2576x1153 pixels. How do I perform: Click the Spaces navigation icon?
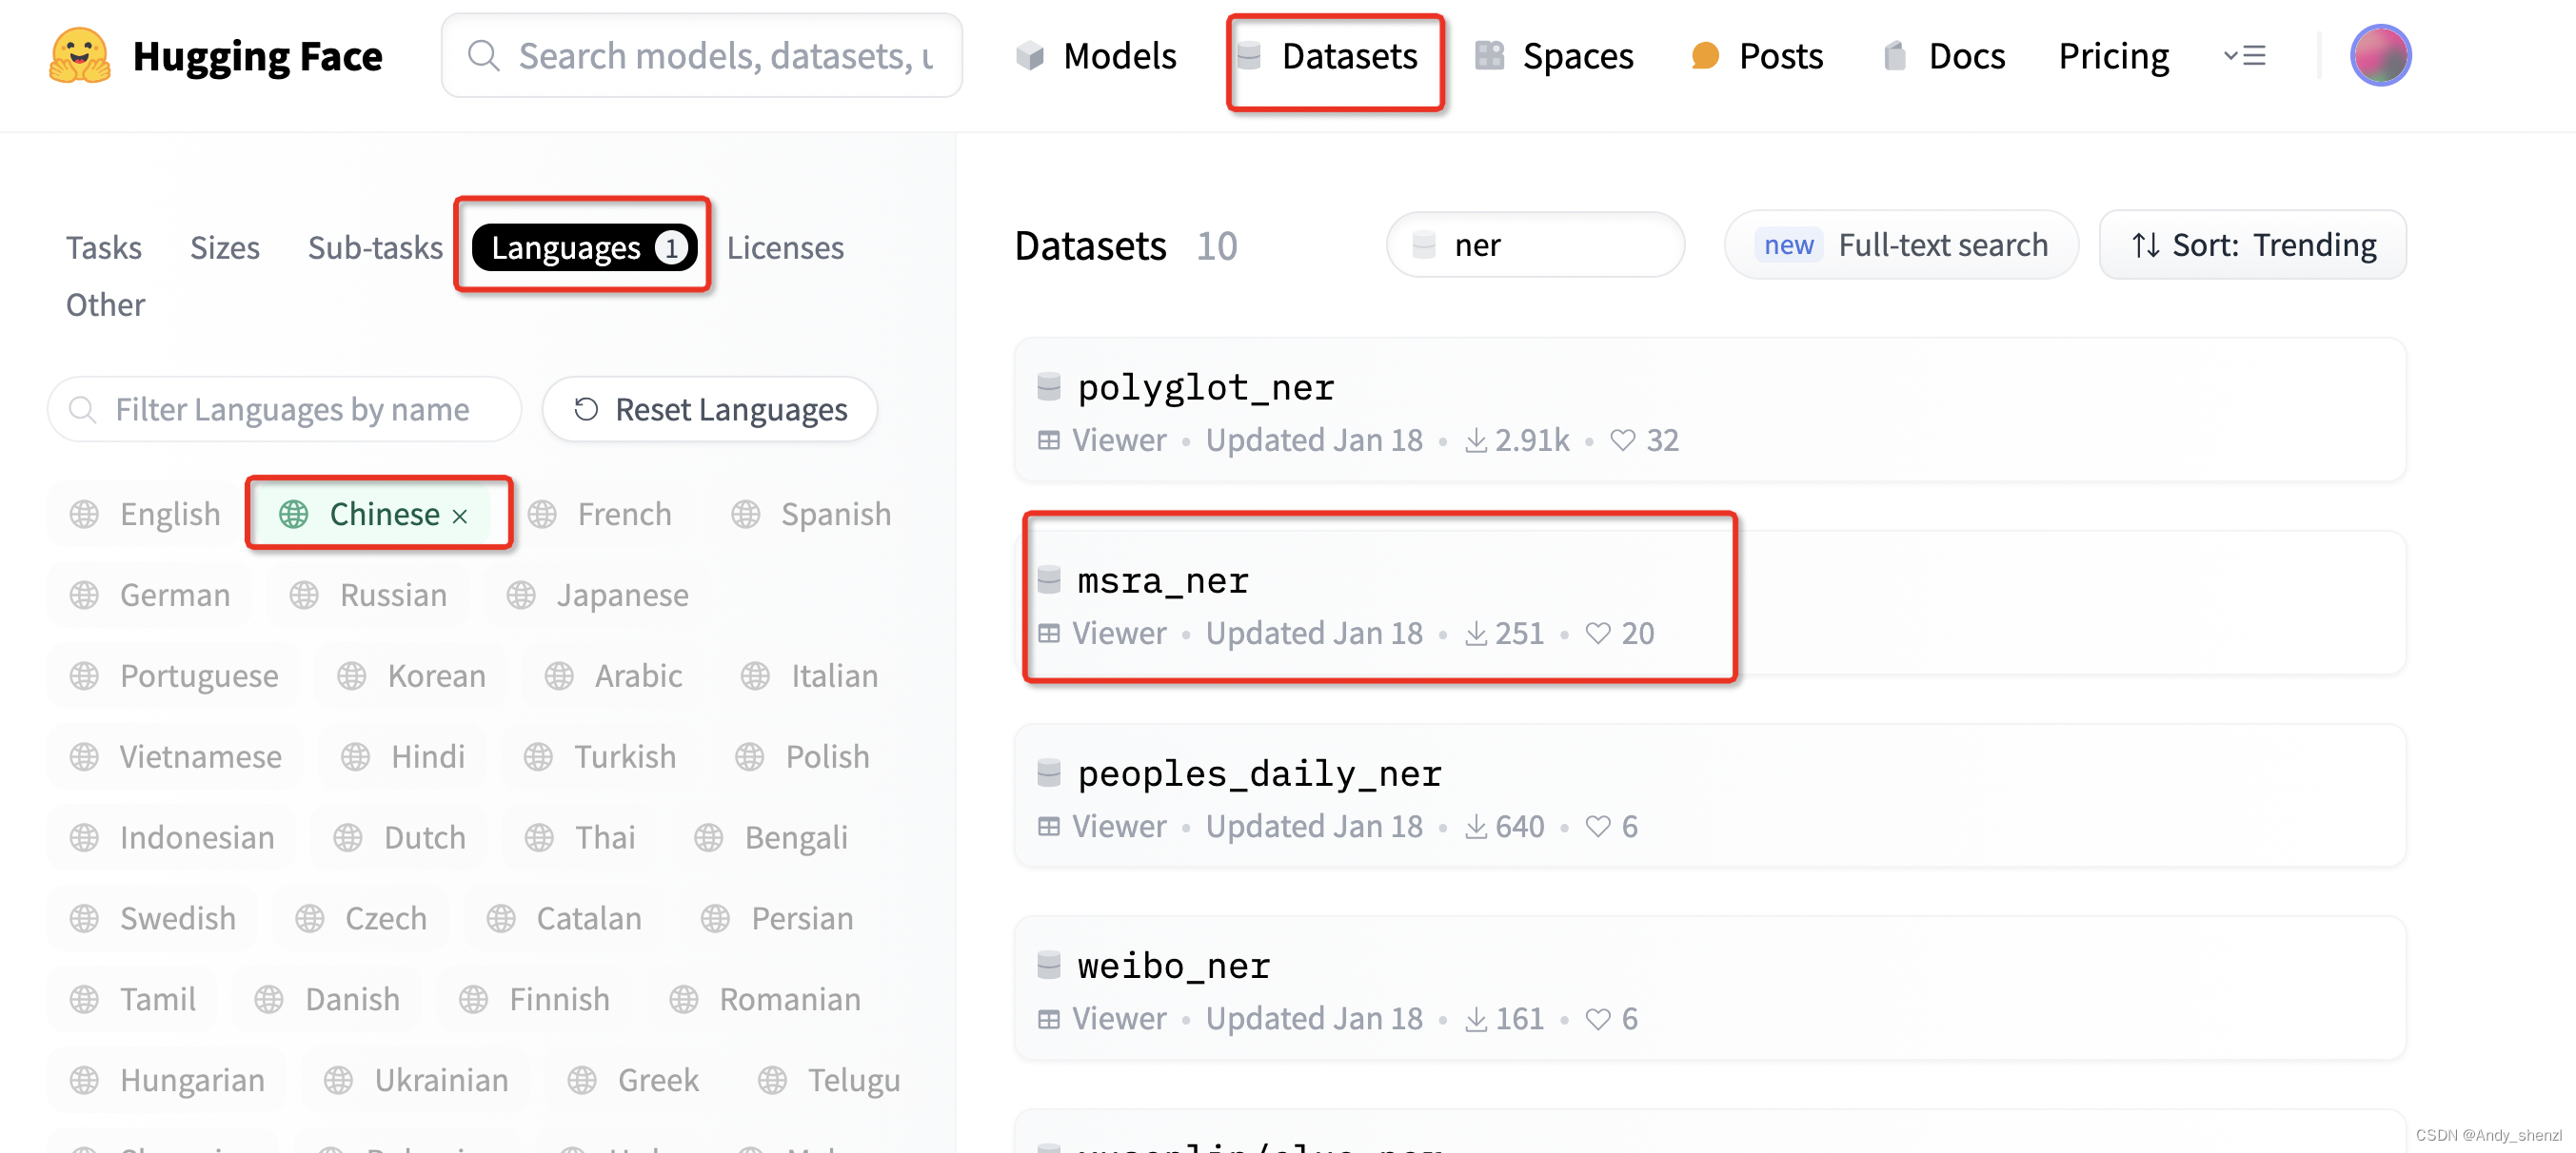pos(1487,54)
